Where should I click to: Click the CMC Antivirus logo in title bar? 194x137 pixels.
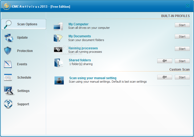point(6,6)
